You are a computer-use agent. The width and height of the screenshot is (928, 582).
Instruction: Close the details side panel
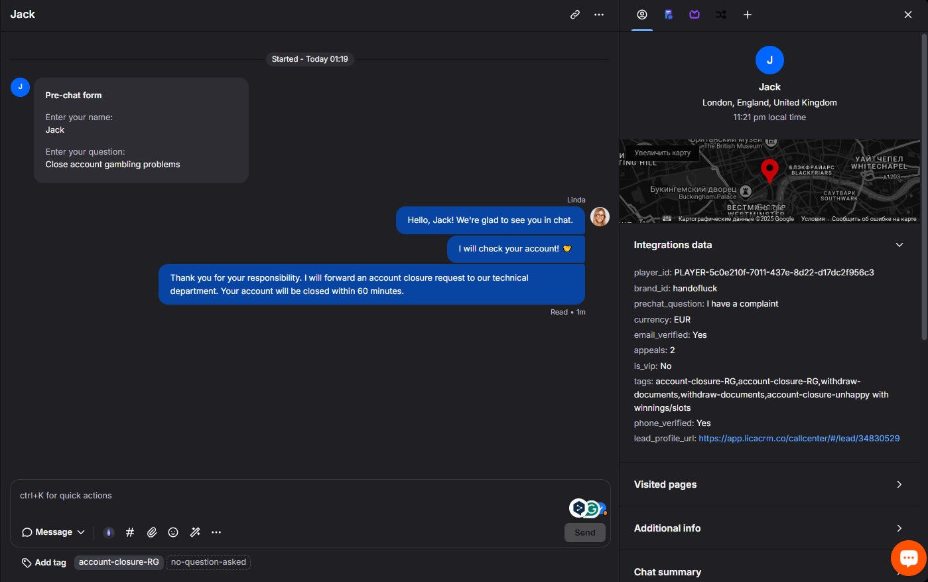(x=908, y=15)
